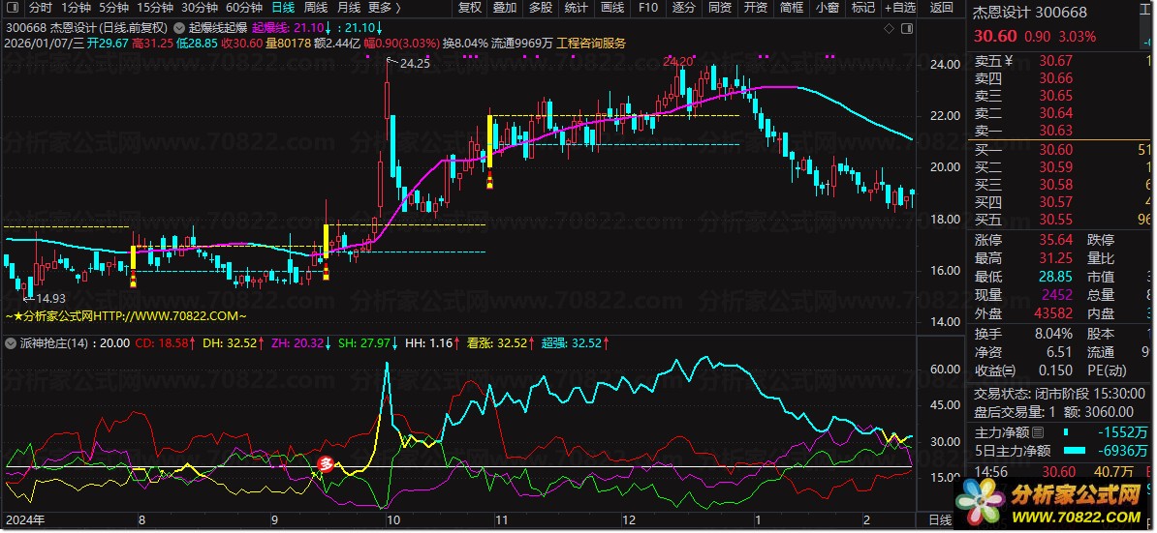Expand the 更多 periods menu
This screenshot has height=533, width=1157.
(x=385, y=8)
